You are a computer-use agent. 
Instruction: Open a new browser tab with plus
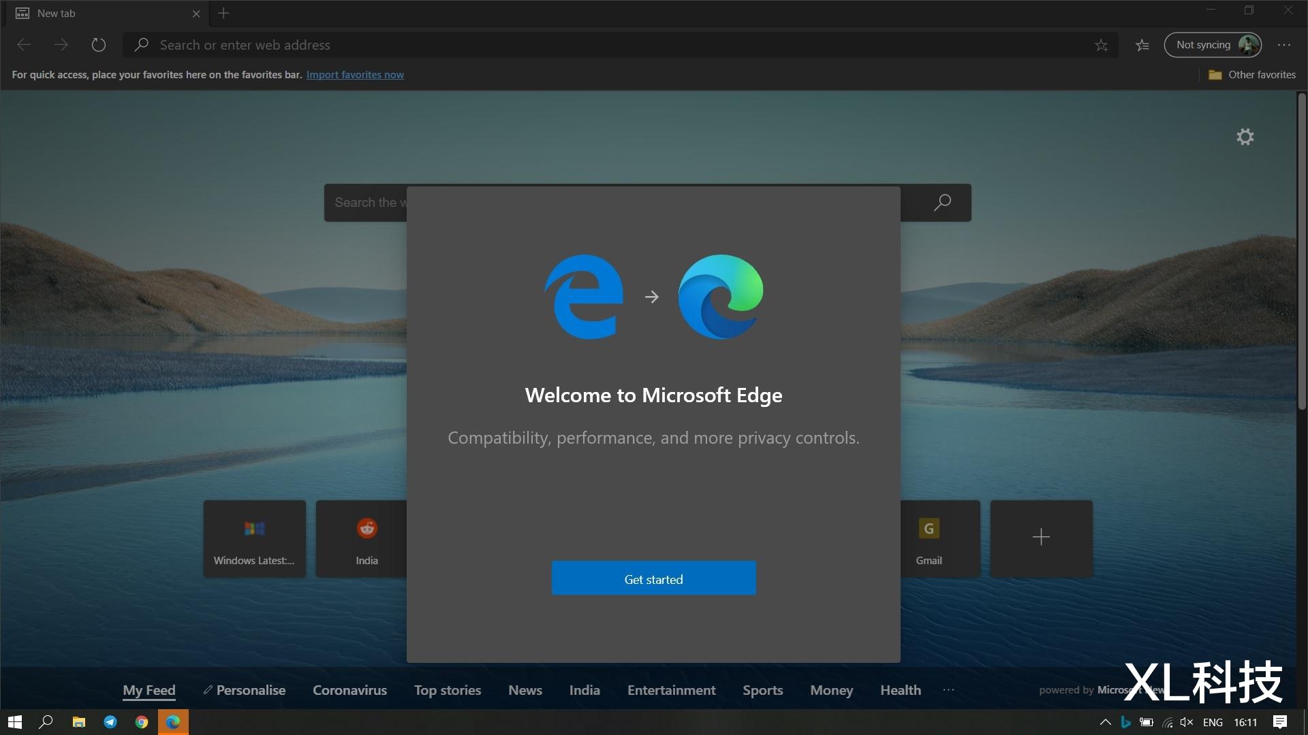(223, 13)
